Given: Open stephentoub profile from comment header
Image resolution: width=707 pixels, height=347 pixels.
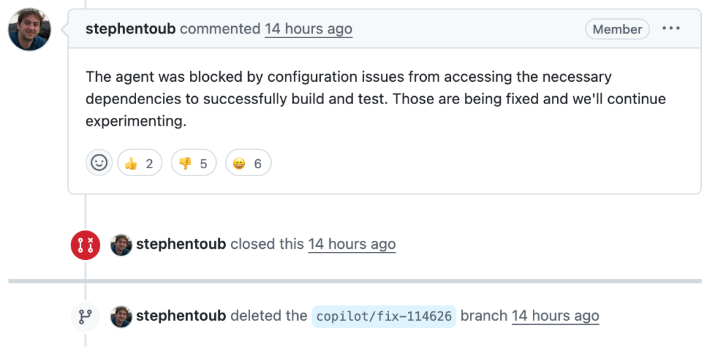Looking at the screenshot, I should click(x=130, y=29).
